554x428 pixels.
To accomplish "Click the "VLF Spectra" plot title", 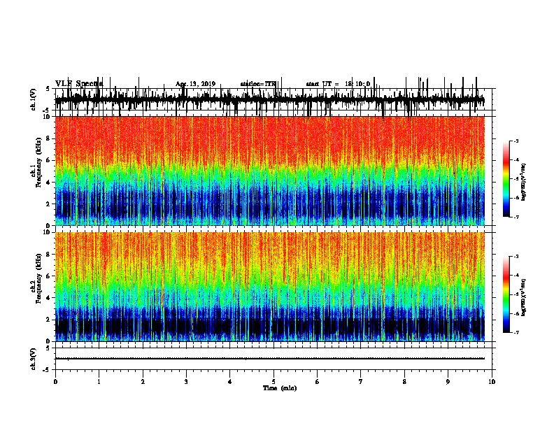I will [79, 83].
